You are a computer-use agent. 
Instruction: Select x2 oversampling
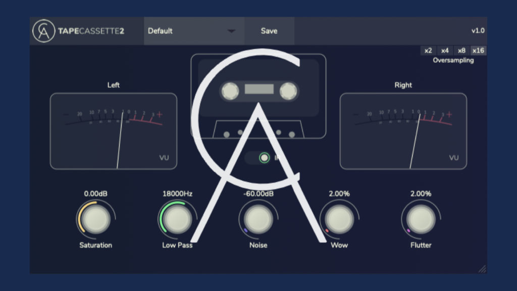pyautogui.click(x=428, y=51)
